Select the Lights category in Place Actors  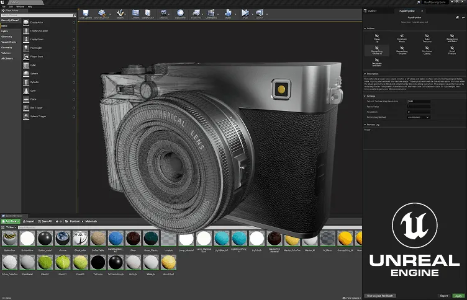click(5, 31)
